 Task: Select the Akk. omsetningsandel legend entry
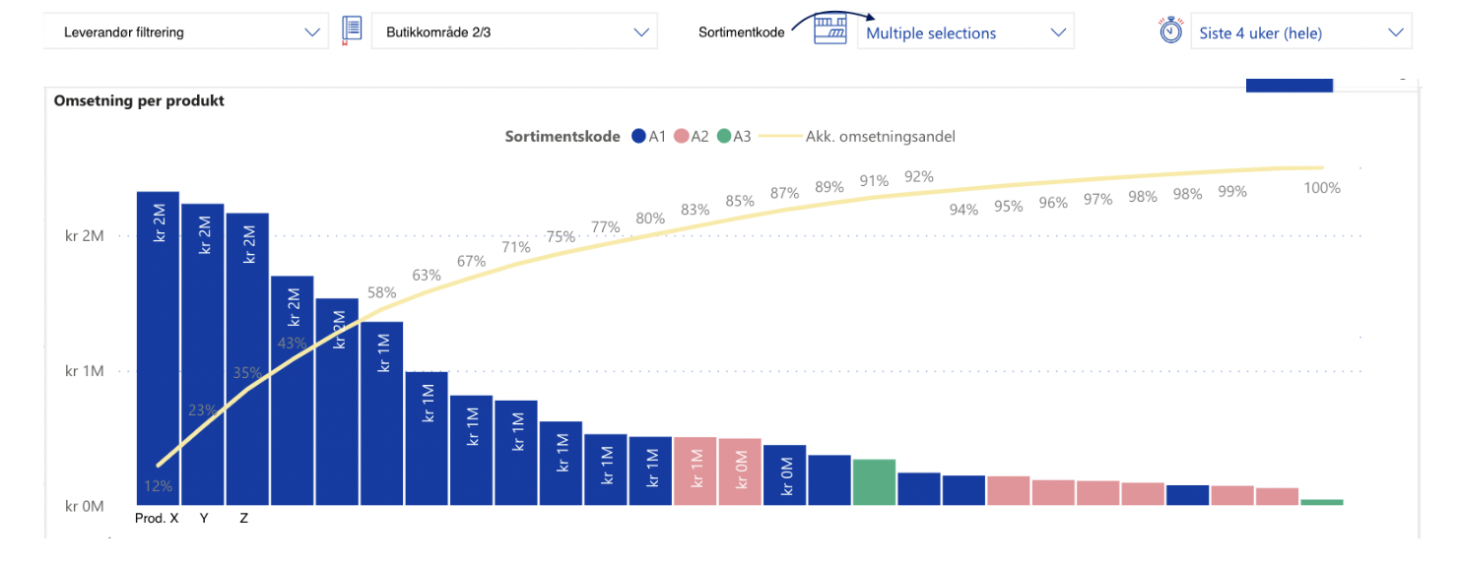(x=855, y=136)
